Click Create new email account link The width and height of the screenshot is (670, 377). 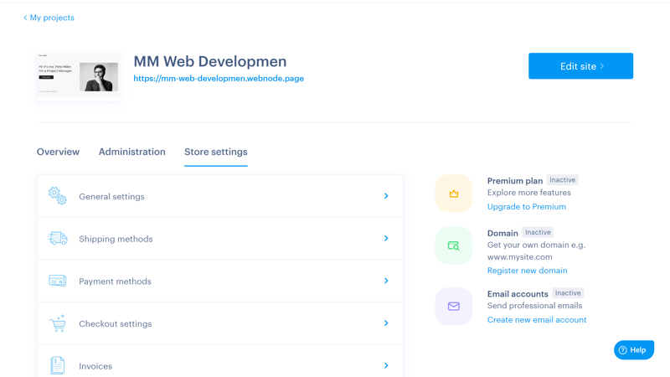537,320
